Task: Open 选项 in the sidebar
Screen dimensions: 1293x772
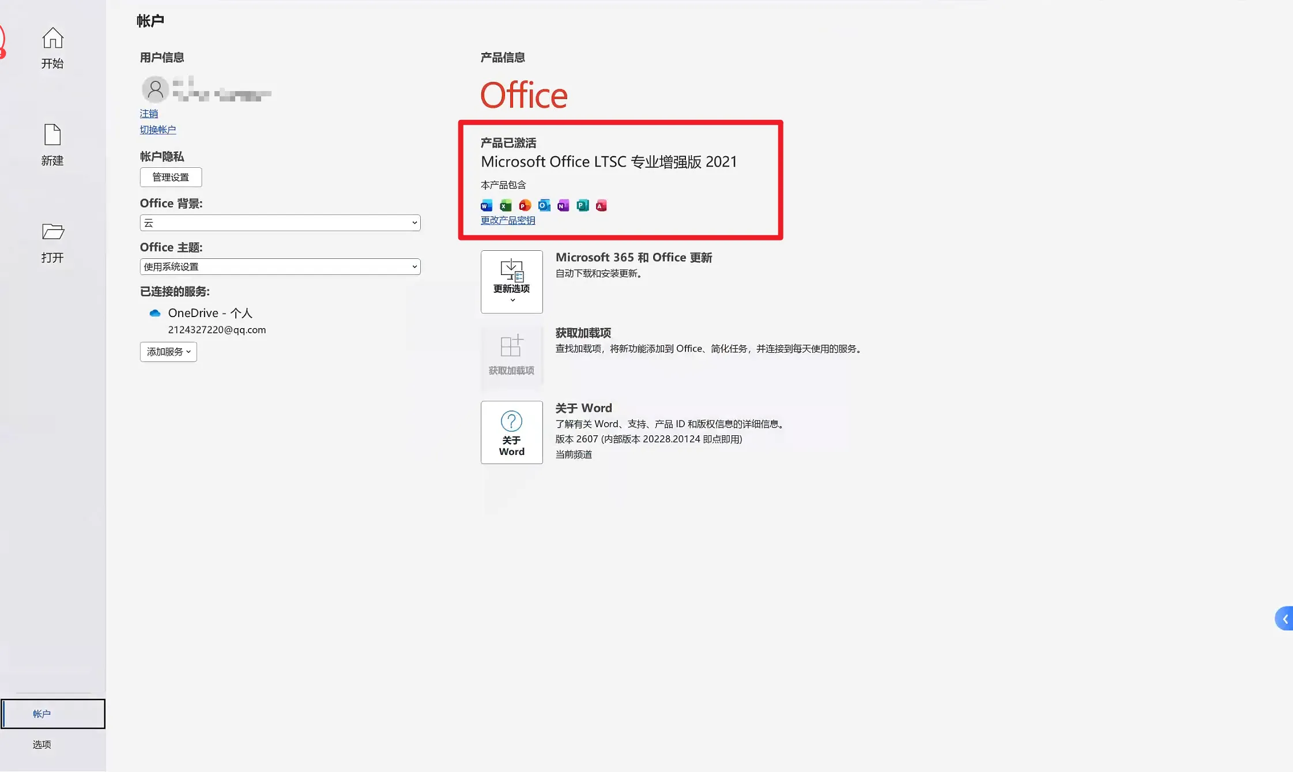Action: pyautogui.click(x=42, y=744)
